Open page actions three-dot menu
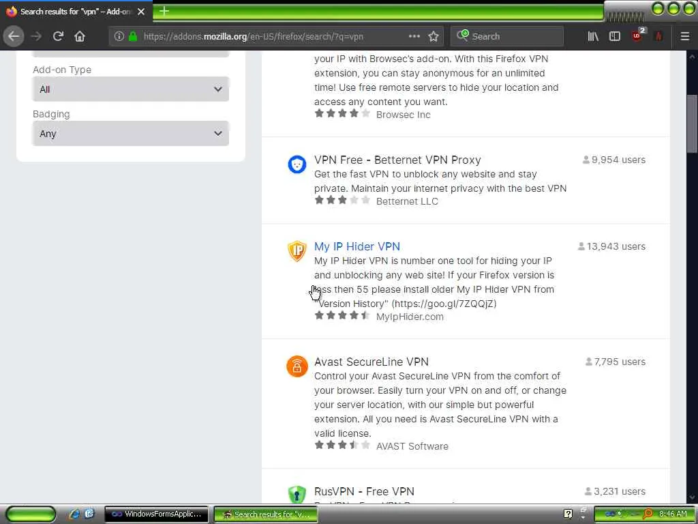This screenshot has height=524, width=698. pos(414,36)
